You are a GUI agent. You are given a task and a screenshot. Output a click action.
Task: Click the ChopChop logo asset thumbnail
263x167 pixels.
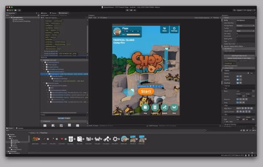point(35,139)
